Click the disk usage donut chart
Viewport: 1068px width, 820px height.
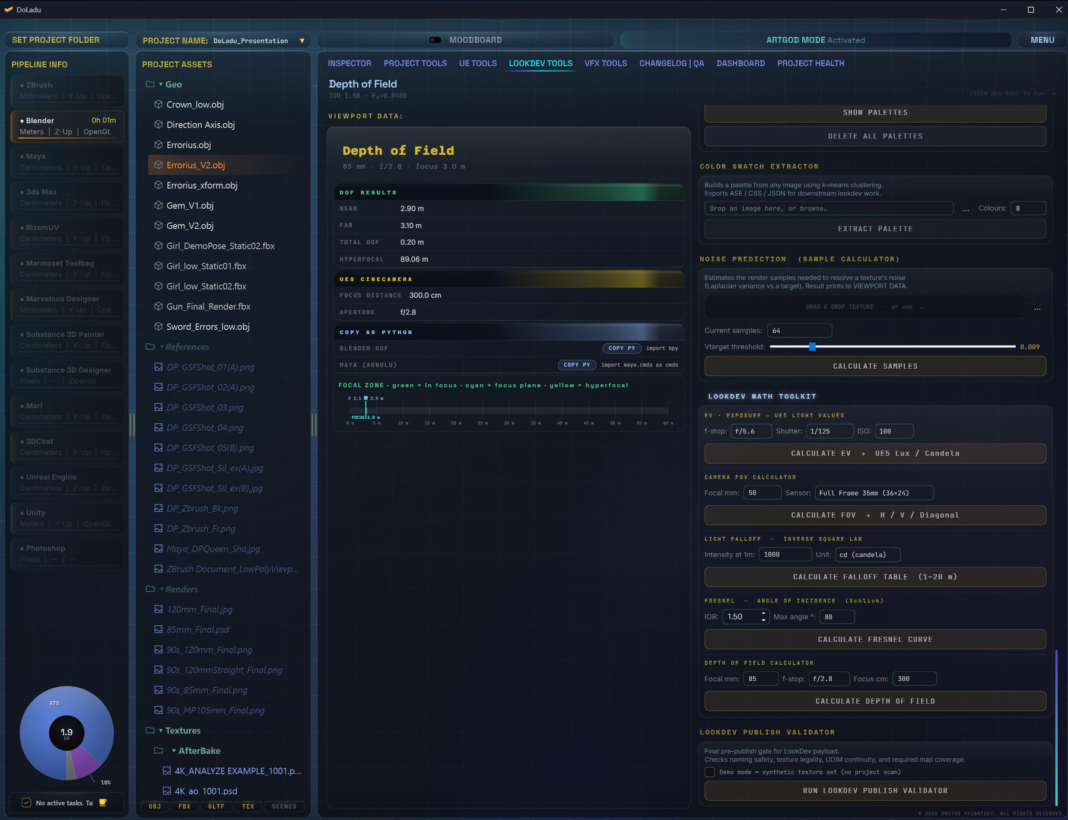(66, 733)
